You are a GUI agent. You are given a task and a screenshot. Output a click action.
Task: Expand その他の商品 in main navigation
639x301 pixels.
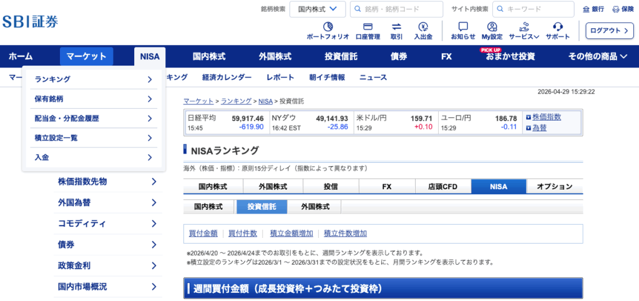[597, 56]
